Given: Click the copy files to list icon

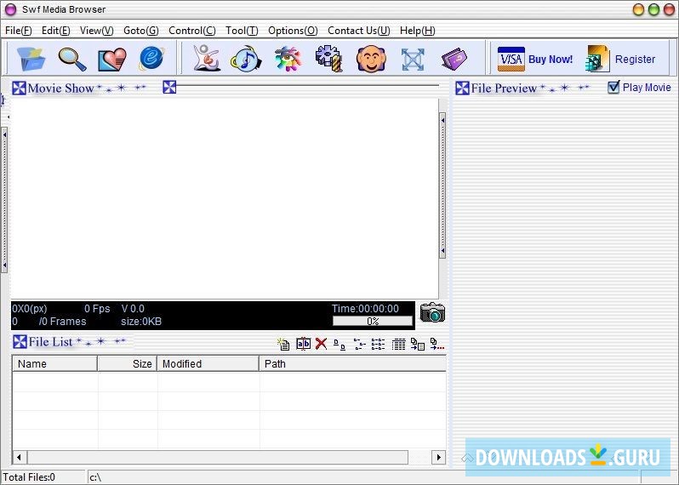Looking at the screenshot, I should pos(418,345).
